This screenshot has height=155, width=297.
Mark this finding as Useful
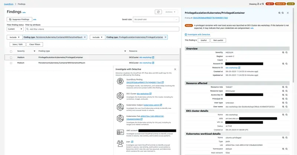point(203,40)
